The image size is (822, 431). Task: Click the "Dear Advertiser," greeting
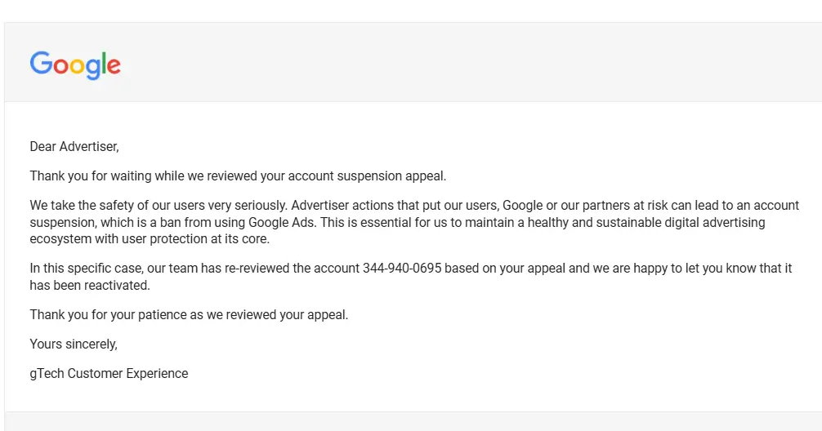click(x=74, y=147)
